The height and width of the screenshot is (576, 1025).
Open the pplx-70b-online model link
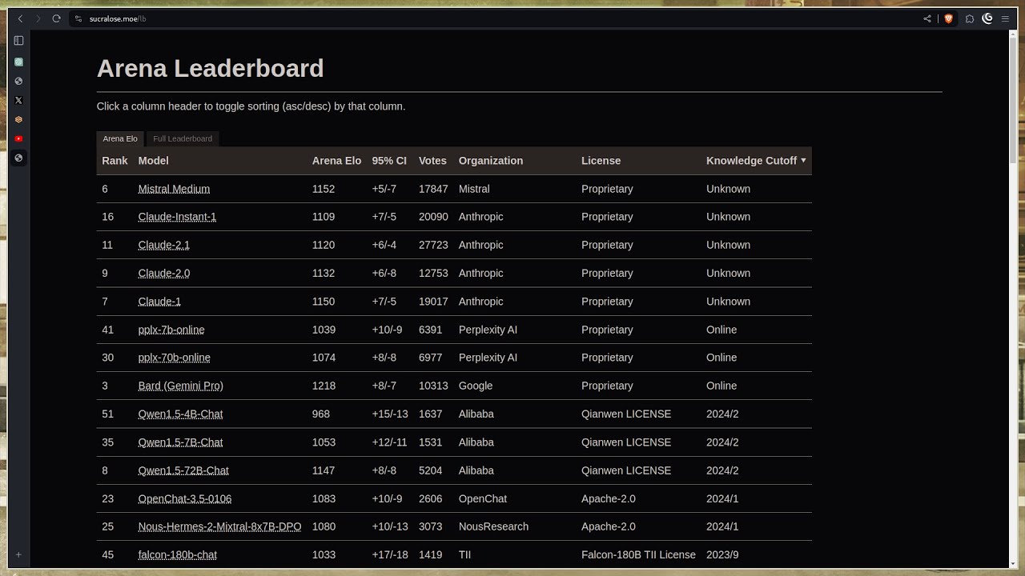click(174, 358)
